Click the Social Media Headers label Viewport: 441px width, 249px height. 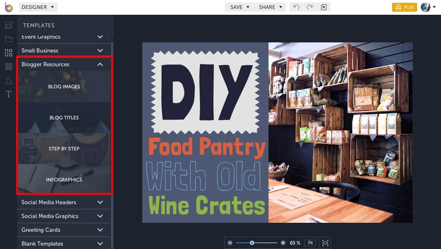[49, 202]
